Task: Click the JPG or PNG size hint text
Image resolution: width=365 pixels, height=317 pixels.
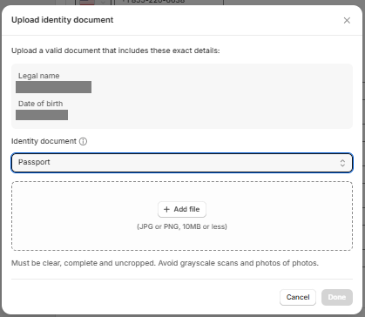Action: (182, 226)
